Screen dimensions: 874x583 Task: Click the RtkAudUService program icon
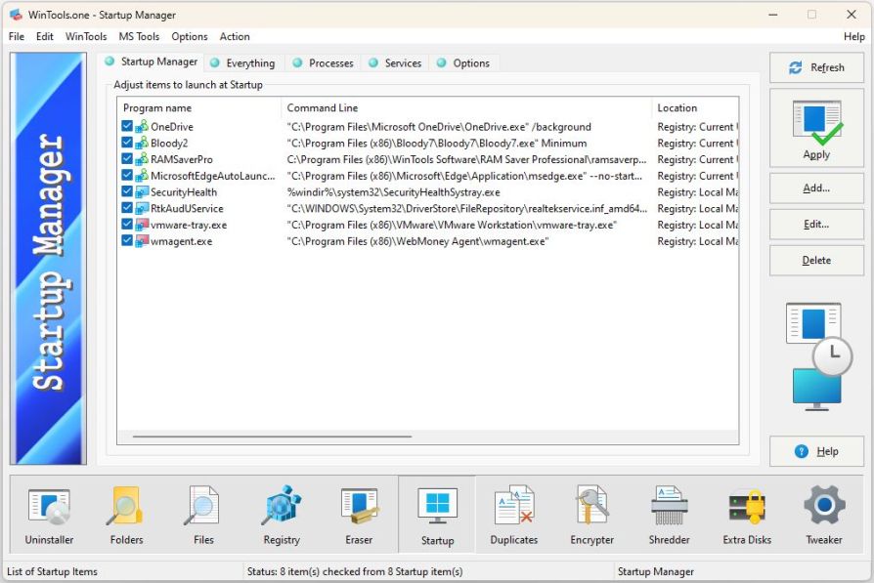tap(142, 208)
